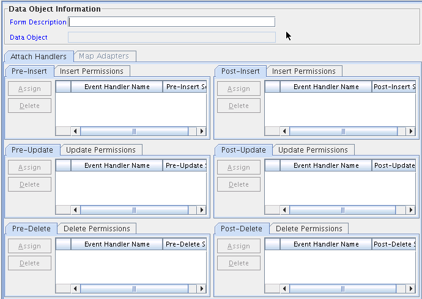422x299 pixels.
Task: Click left scroll arrow in Post-Update table
Action: [284, 210]
